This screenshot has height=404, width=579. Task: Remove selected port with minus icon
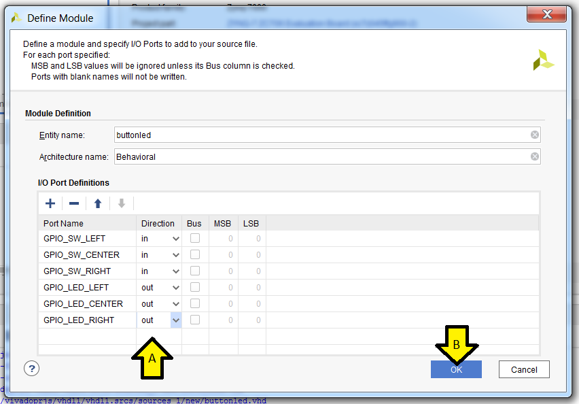click(x=74, y=203)
